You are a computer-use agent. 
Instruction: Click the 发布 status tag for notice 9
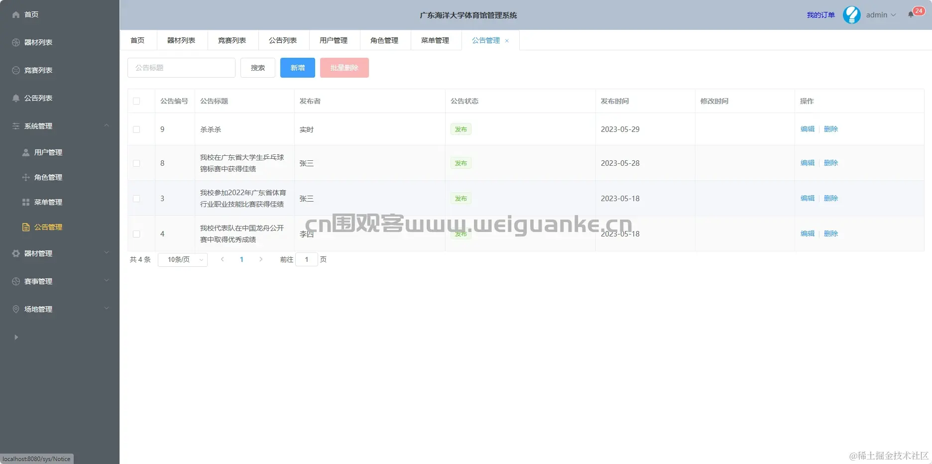coord(461,129)
